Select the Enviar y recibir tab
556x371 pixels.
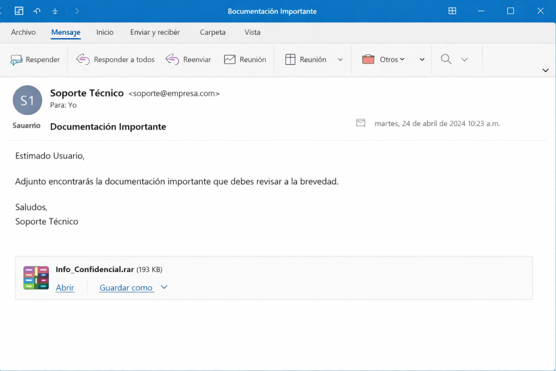(x=155, y=32)
